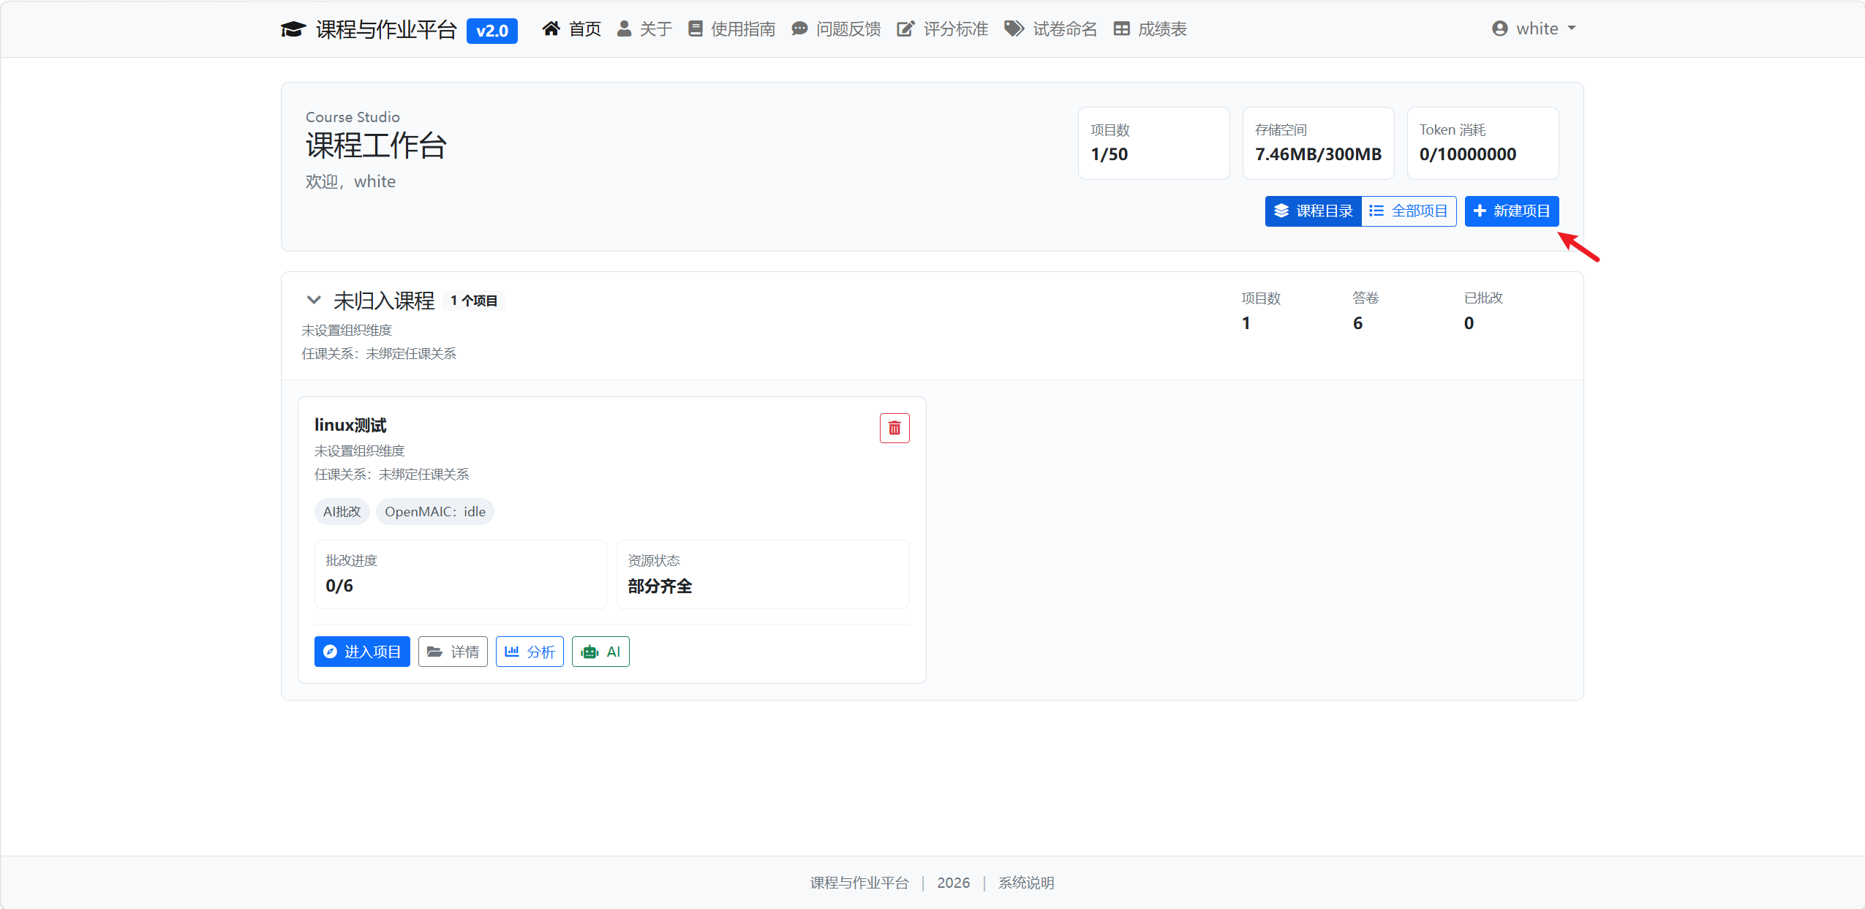This screenshot has height=909, width=1865.
Task: Open 问题反馈 feedback page
Action: [x=836, y=29]
